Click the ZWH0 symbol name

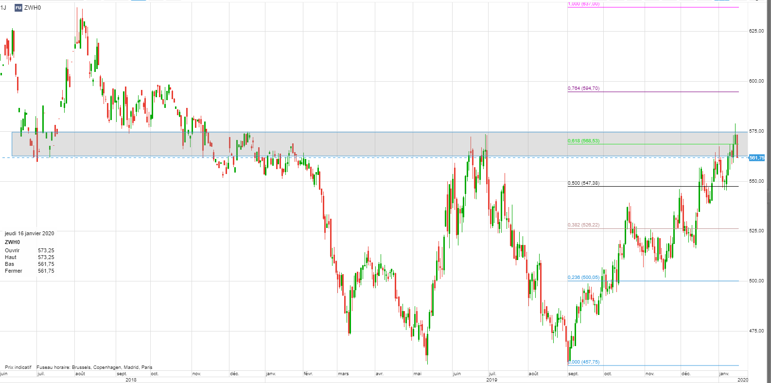33,8
